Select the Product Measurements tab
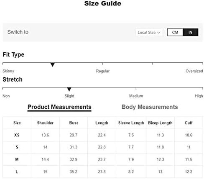The image size is (204, 179). [59, 107]
